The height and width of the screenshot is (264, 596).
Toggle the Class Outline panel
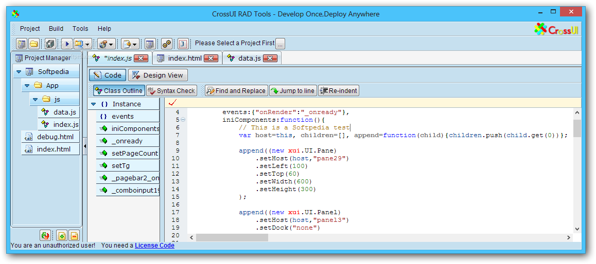tap(118, 91)
